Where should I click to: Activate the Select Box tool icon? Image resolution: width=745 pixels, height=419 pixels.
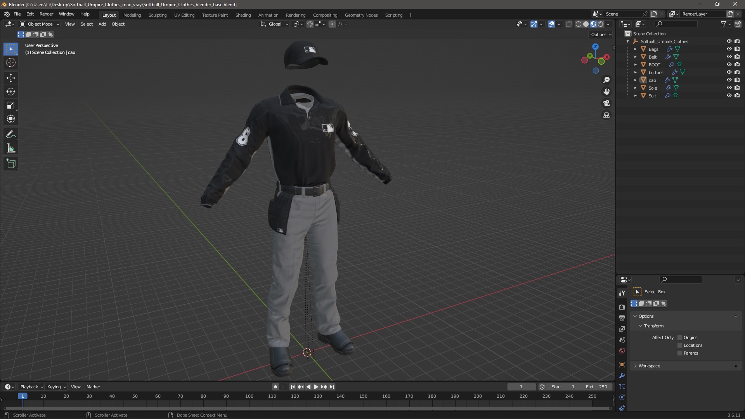click(11, 49)
